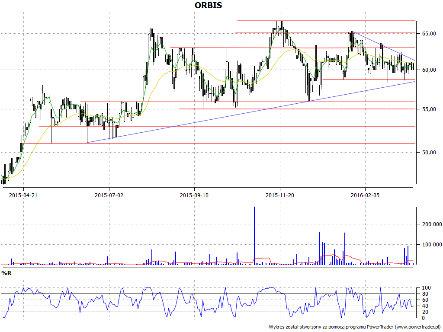
Task: Click the 60,00 price axis label
Action: click(429, 70)
